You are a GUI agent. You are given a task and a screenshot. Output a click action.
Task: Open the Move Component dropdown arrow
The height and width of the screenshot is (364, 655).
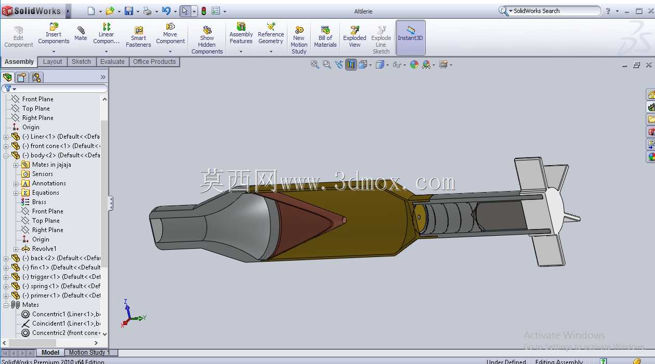171,51
